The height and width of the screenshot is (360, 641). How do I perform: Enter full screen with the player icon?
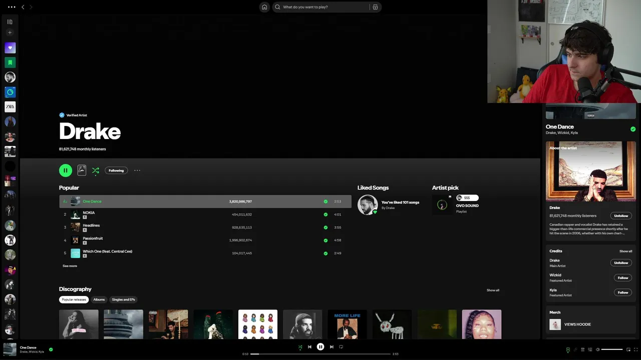tap(636, 349)
